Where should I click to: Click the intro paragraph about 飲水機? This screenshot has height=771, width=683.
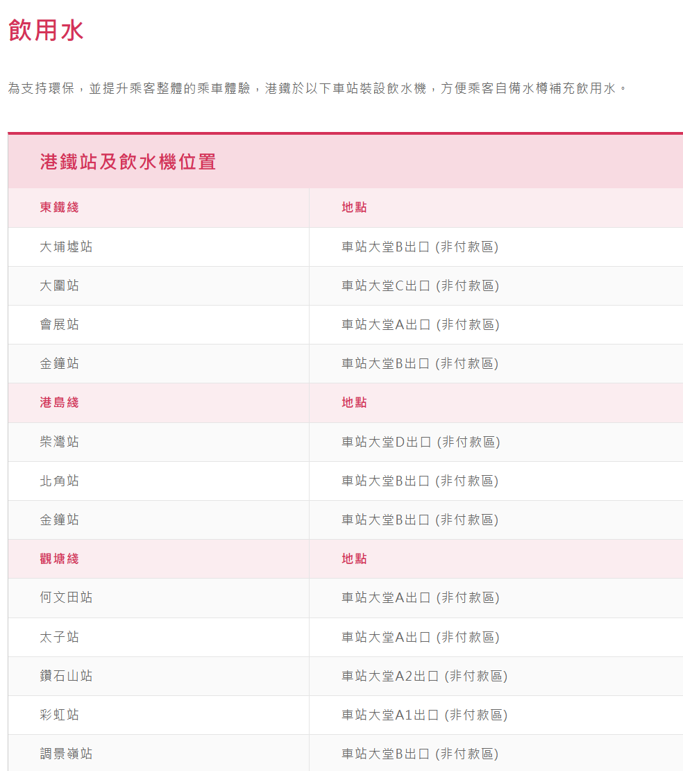pos(317,89)
